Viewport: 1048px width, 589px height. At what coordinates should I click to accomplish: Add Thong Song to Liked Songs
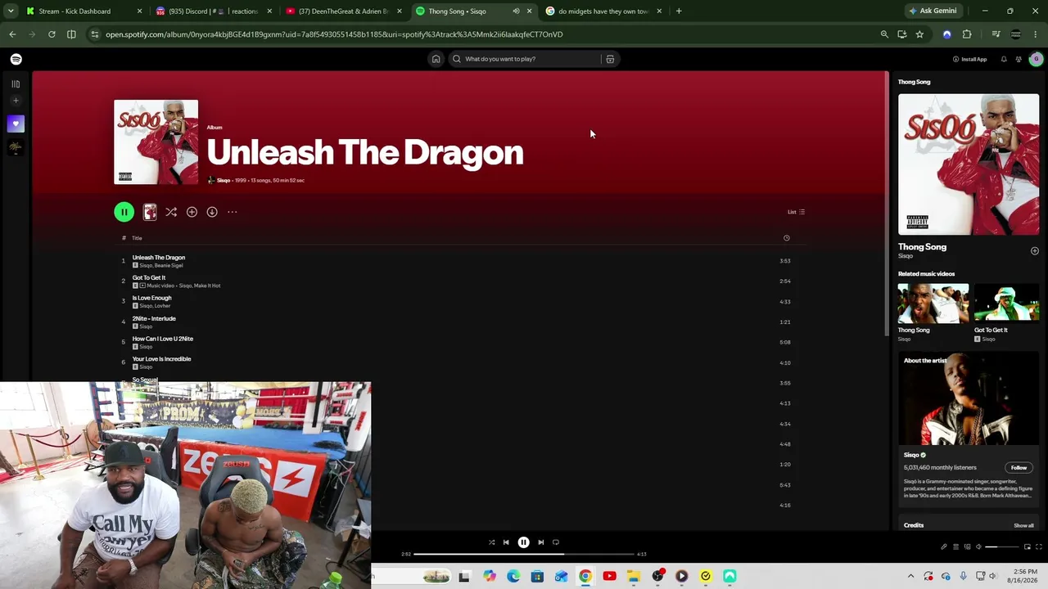coord(1034,251)
